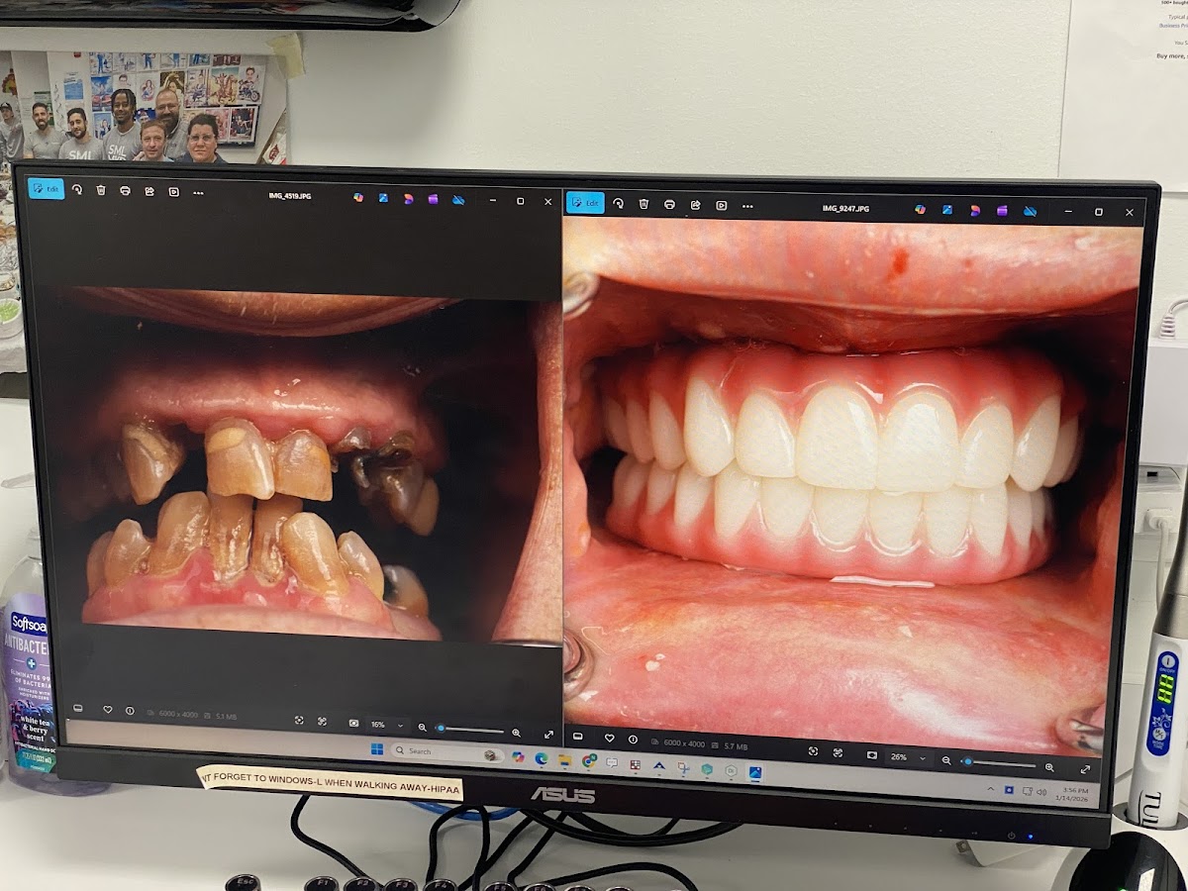Favorite IMG_4519.JPG with the heart icon
The height and width of the screenshot is (891, 1188).
pos(107,710)
